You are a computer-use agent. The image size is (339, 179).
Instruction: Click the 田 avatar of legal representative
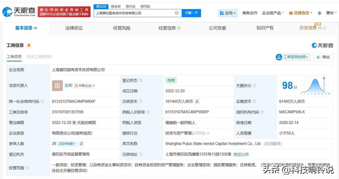(x=57, y=86)
